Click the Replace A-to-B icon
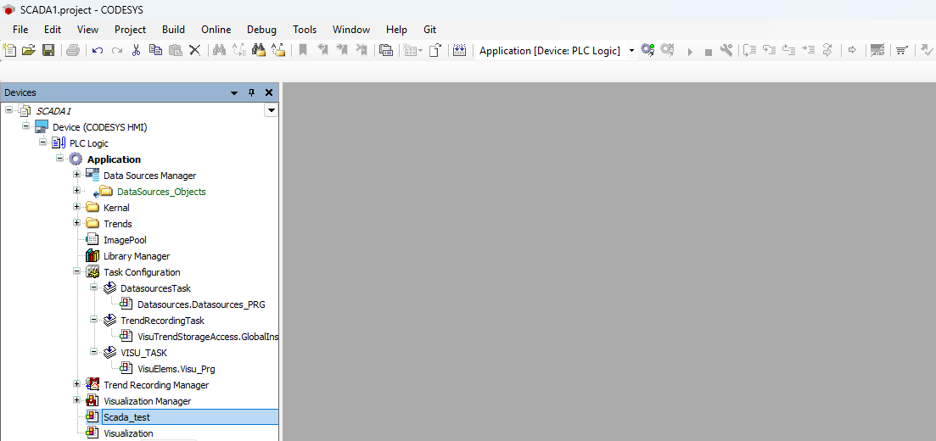 tap(238, 51)
